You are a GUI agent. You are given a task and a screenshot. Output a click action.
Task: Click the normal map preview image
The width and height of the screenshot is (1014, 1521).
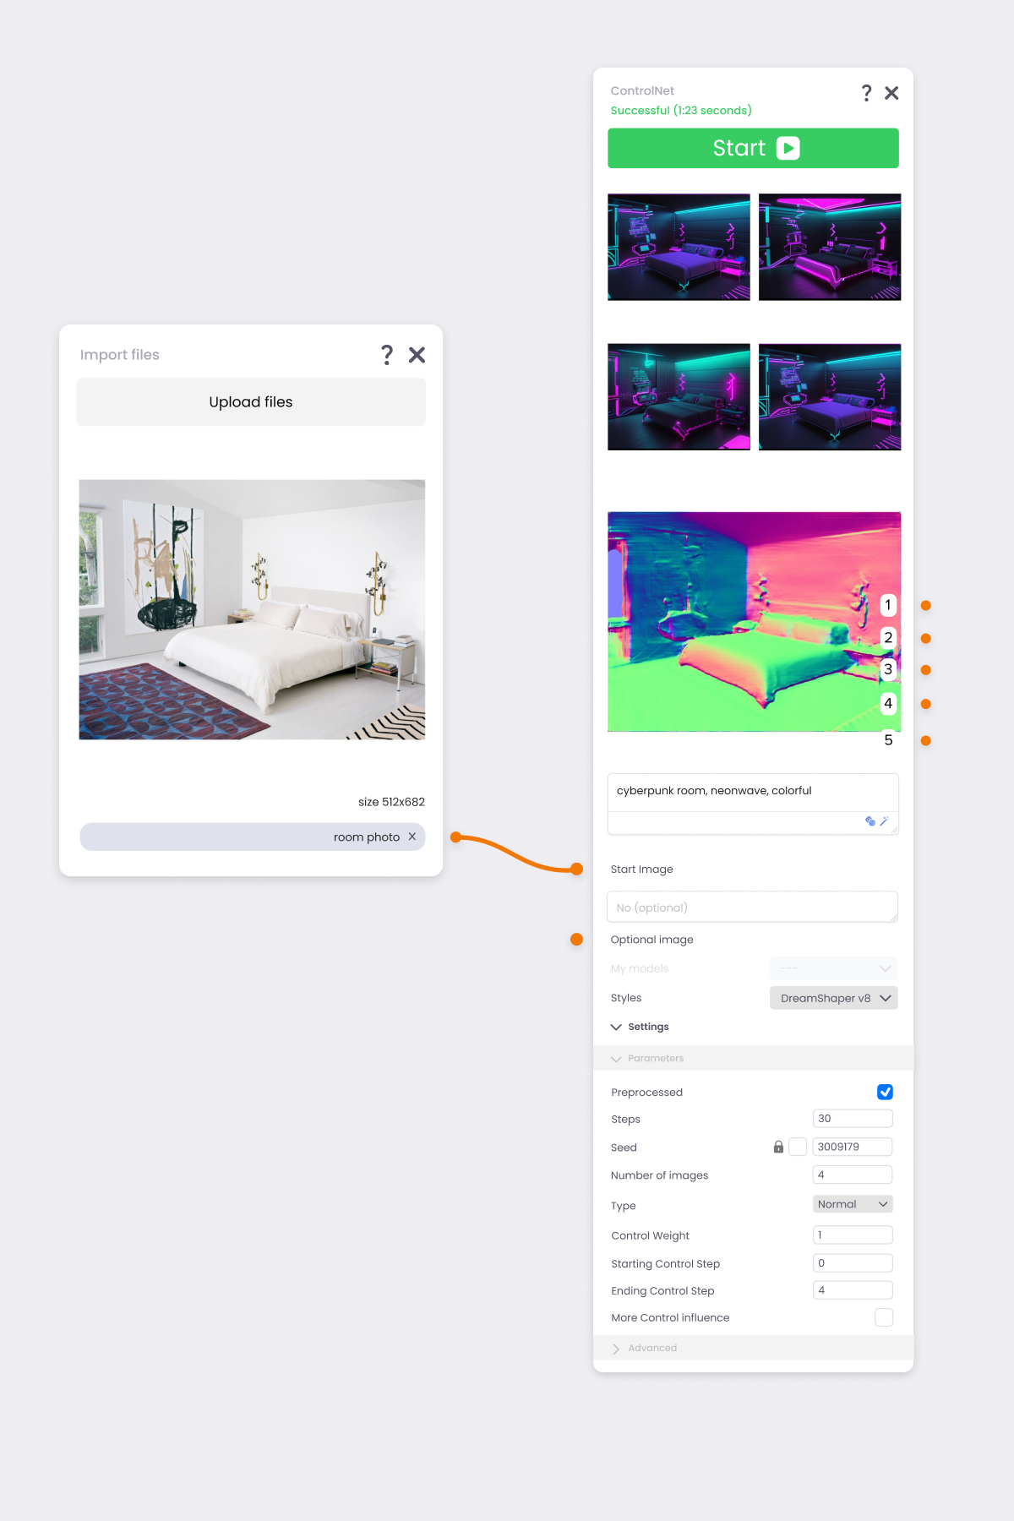point(754,621)
